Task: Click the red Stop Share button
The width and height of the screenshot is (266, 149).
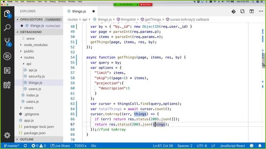Action: pyautogui.click(x=146, y=5)
